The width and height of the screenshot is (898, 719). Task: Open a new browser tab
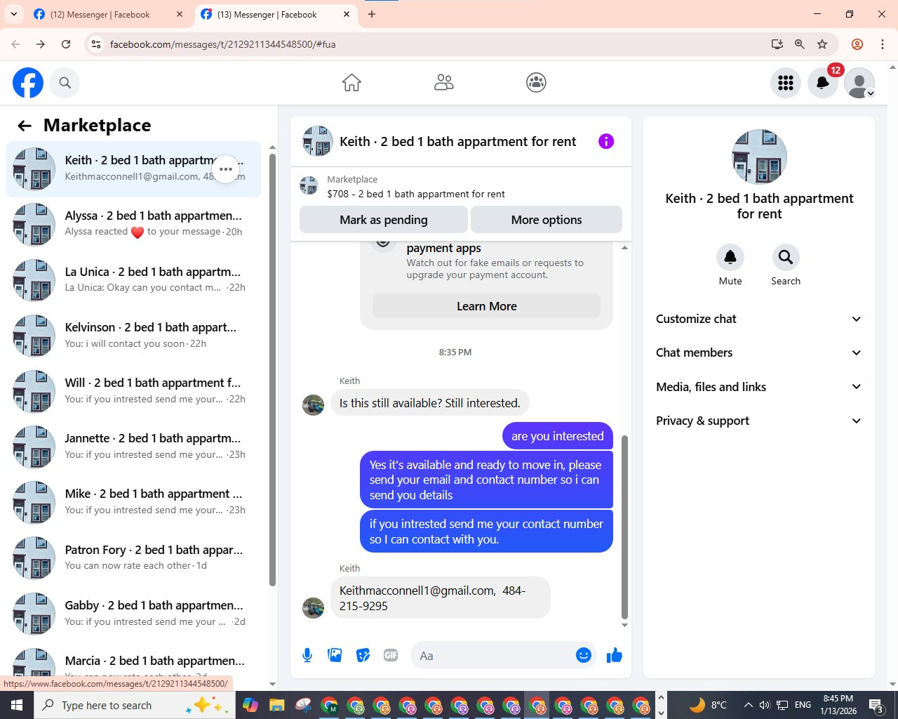372,14
